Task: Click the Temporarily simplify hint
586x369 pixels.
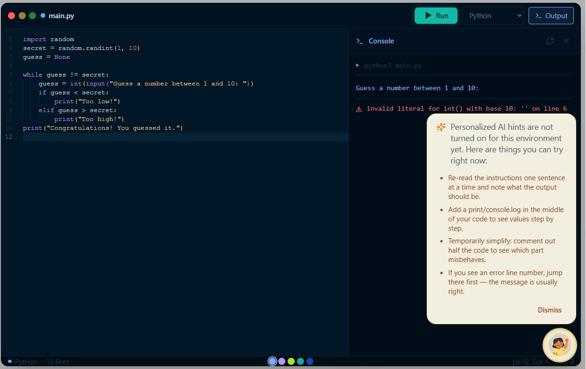Action: 502,250
